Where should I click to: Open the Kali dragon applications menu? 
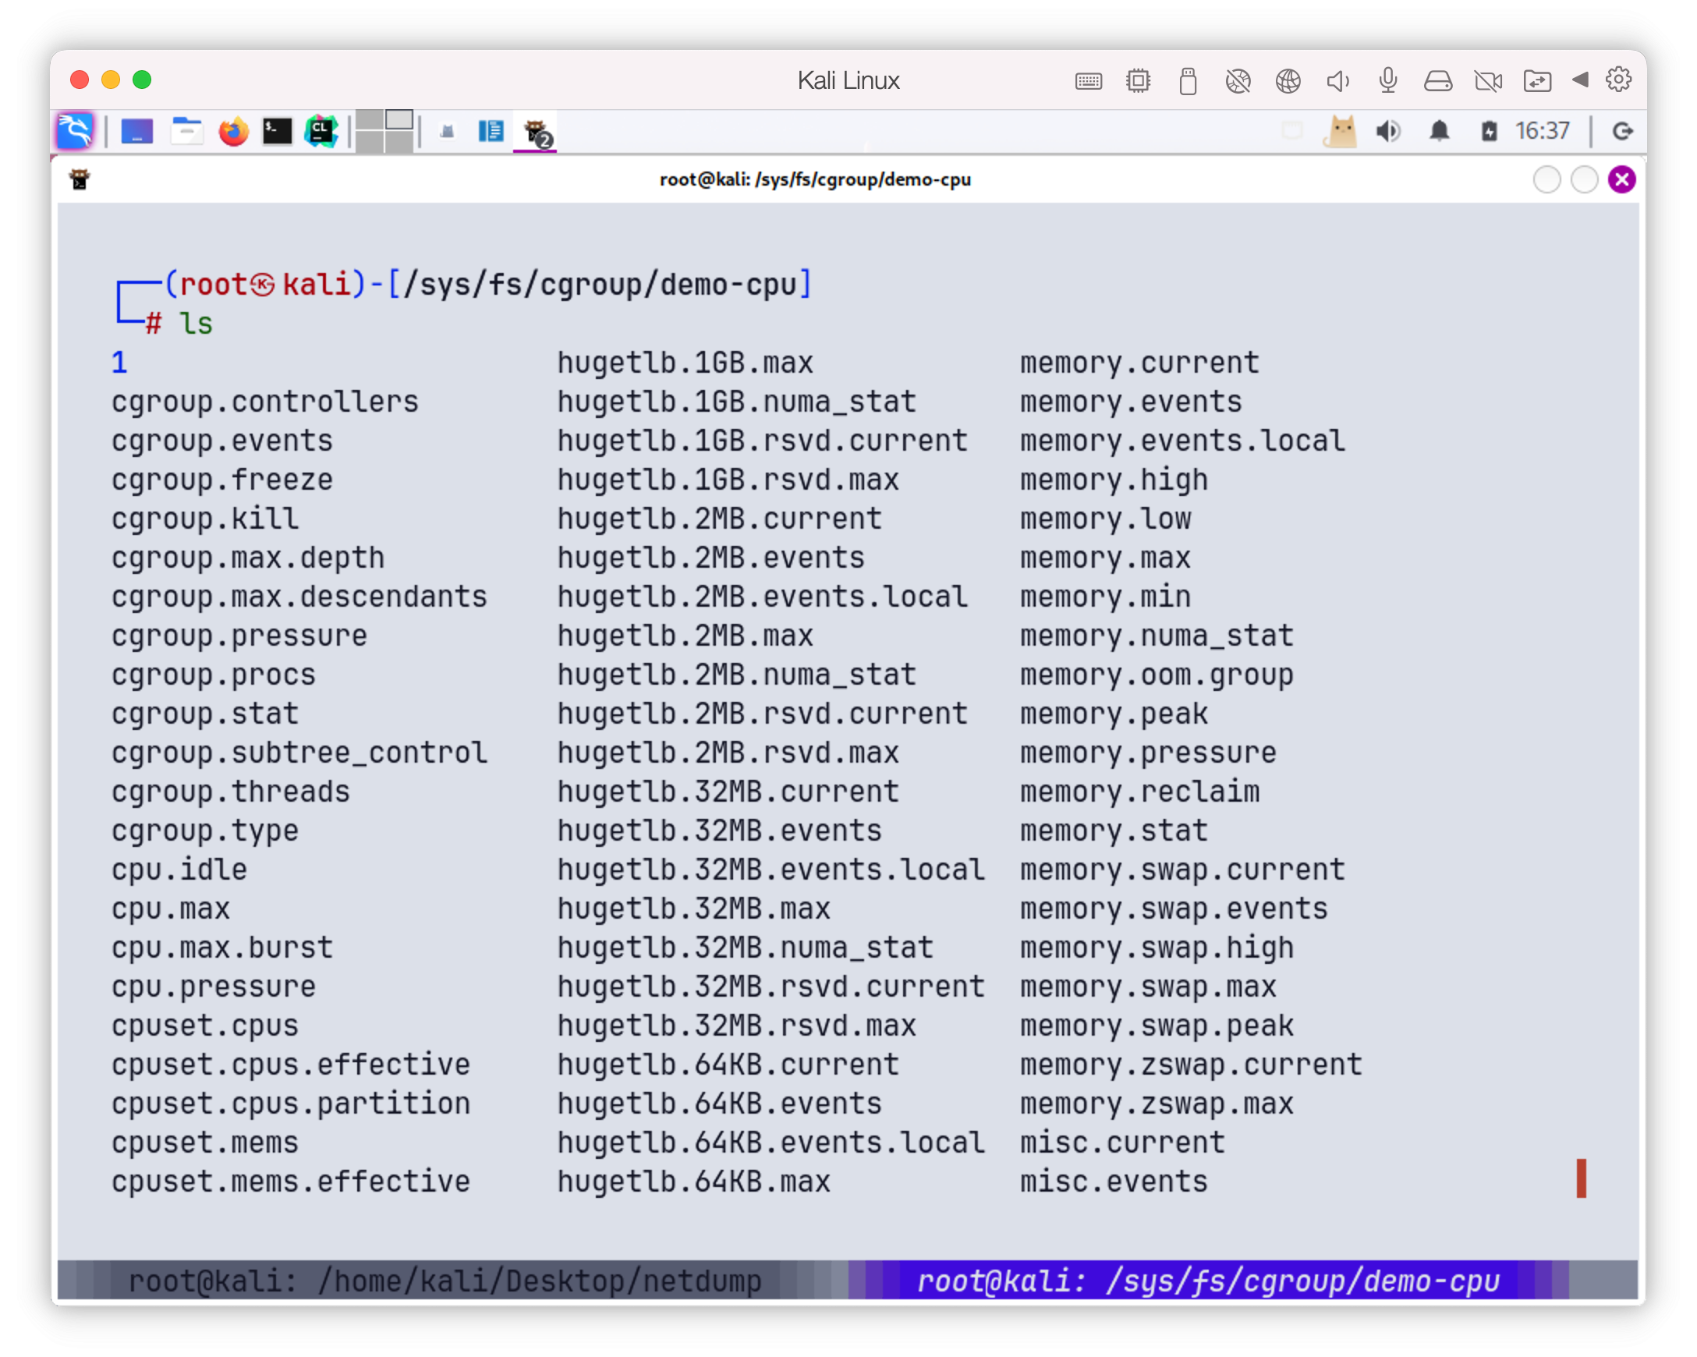76,131
